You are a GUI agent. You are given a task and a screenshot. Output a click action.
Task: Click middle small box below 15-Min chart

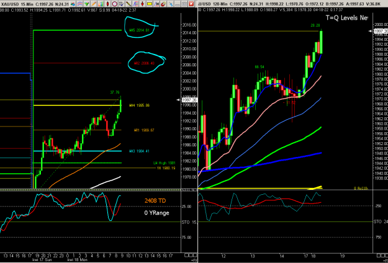click(191, 255)
